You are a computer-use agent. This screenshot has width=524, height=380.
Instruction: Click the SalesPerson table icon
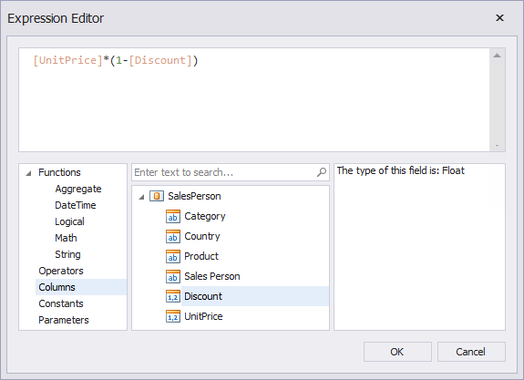157,196
